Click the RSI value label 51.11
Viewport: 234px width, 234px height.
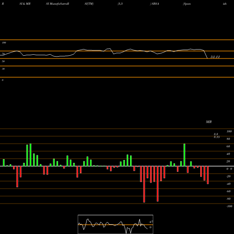pyautogui.click(x=215, y=57)
